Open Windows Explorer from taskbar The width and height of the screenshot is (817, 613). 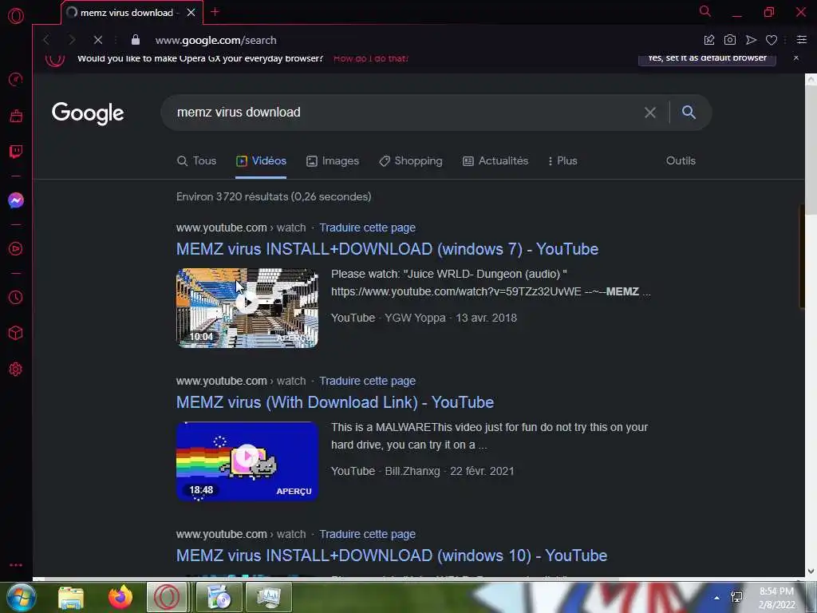coord(71,597)
